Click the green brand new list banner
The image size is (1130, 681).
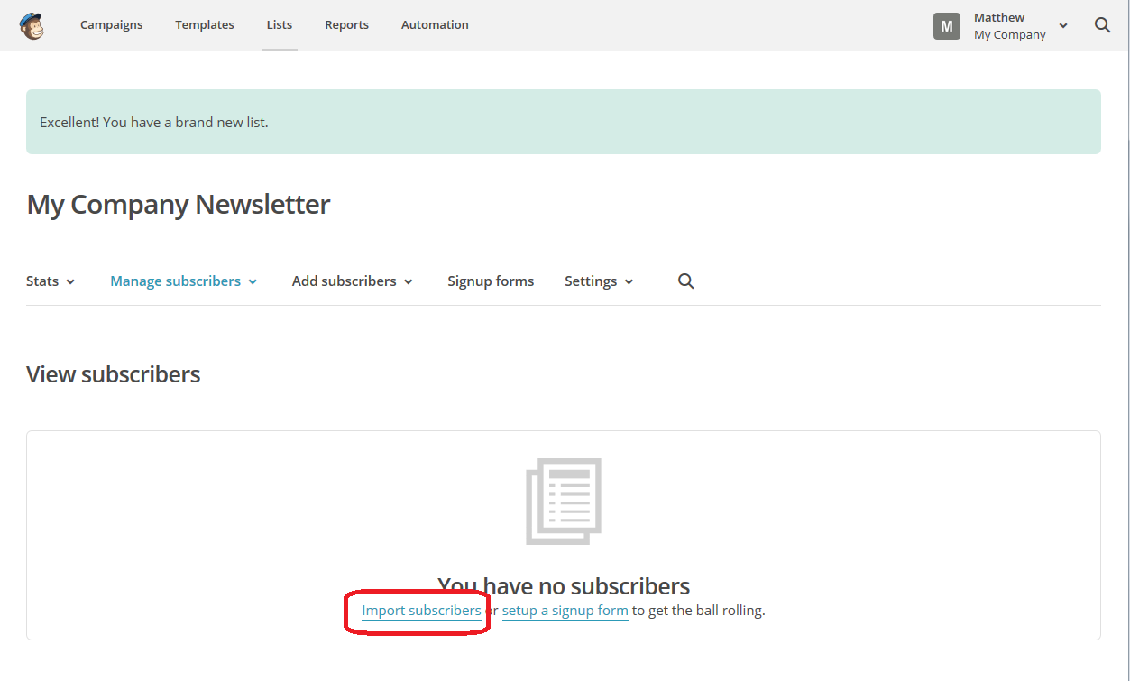click(563, 122)
